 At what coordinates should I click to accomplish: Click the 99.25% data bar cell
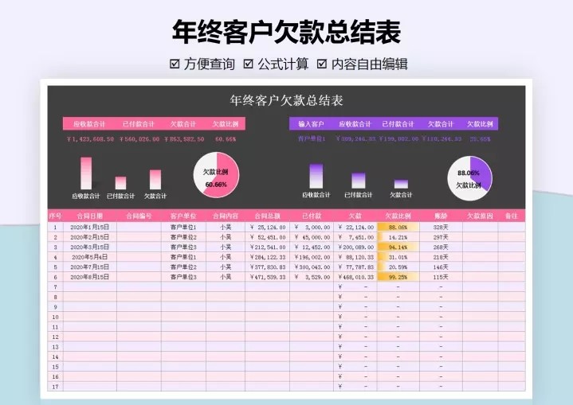398,277
